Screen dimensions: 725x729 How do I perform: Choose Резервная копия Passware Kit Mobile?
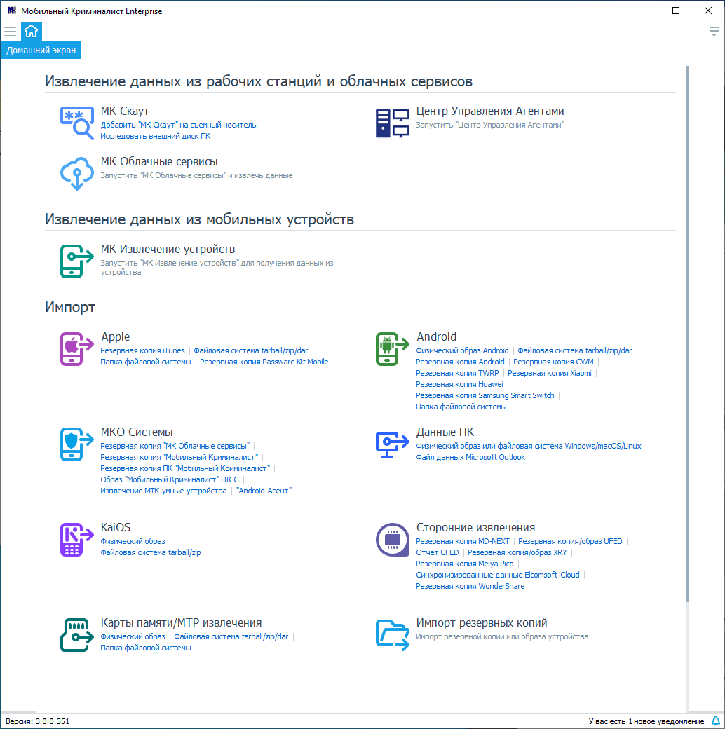[x=264, y=362]
